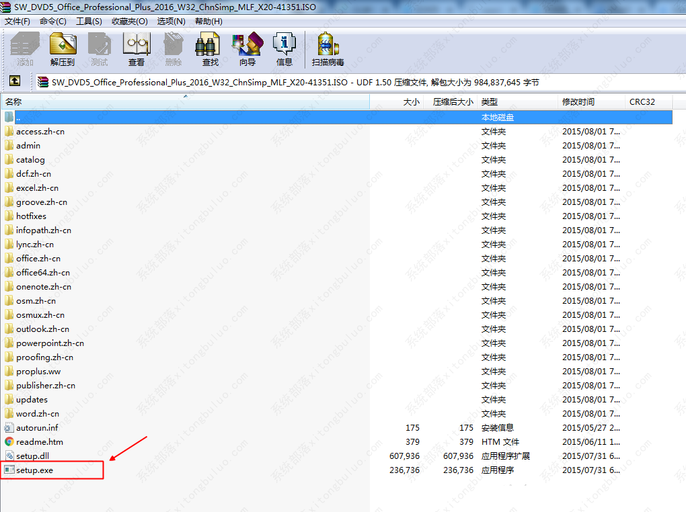Select the word.zh-cn folder icon
The width and height of the screenshot is (686, 512).
coord(9,413)
